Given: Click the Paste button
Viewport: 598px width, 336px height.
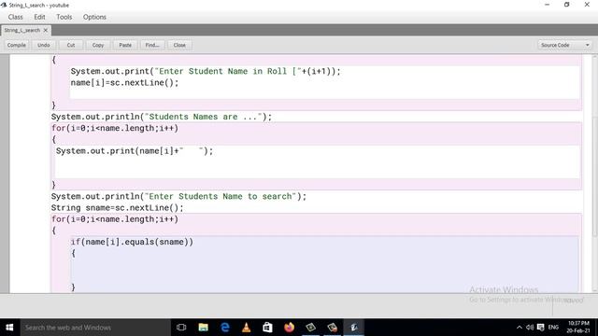Looking at the screenshot, I should pyautogui.click(x=125, y=45).
